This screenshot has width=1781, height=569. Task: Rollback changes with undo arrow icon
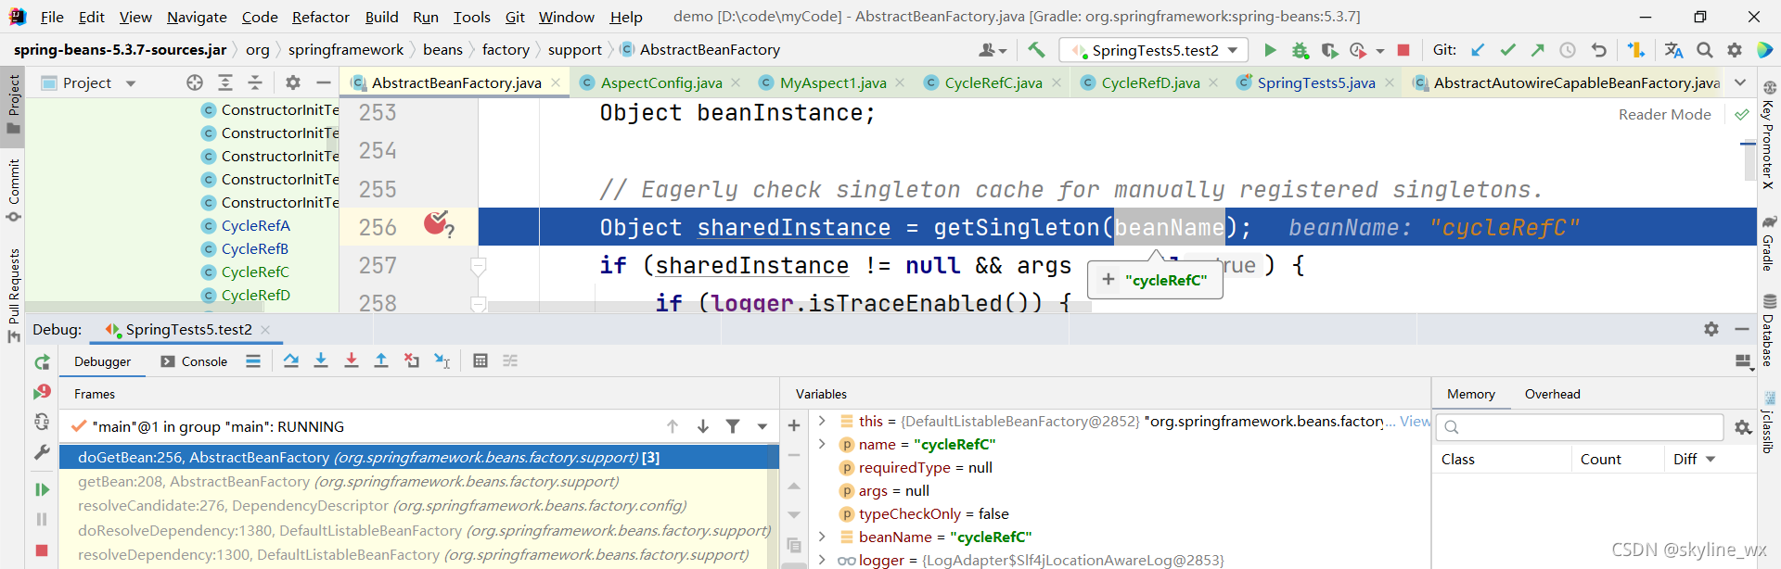pos(1598,50)
